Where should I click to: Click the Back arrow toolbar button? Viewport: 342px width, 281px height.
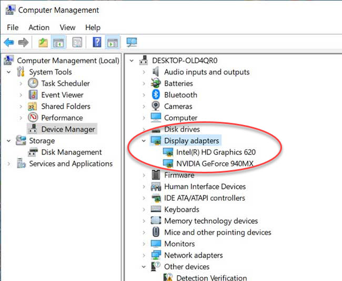coord(9,42)
